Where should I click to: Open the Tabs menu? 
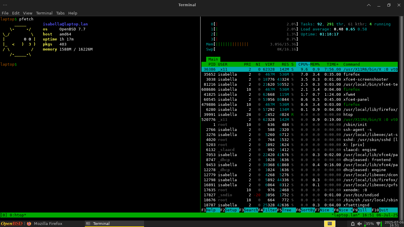[60, 13]
